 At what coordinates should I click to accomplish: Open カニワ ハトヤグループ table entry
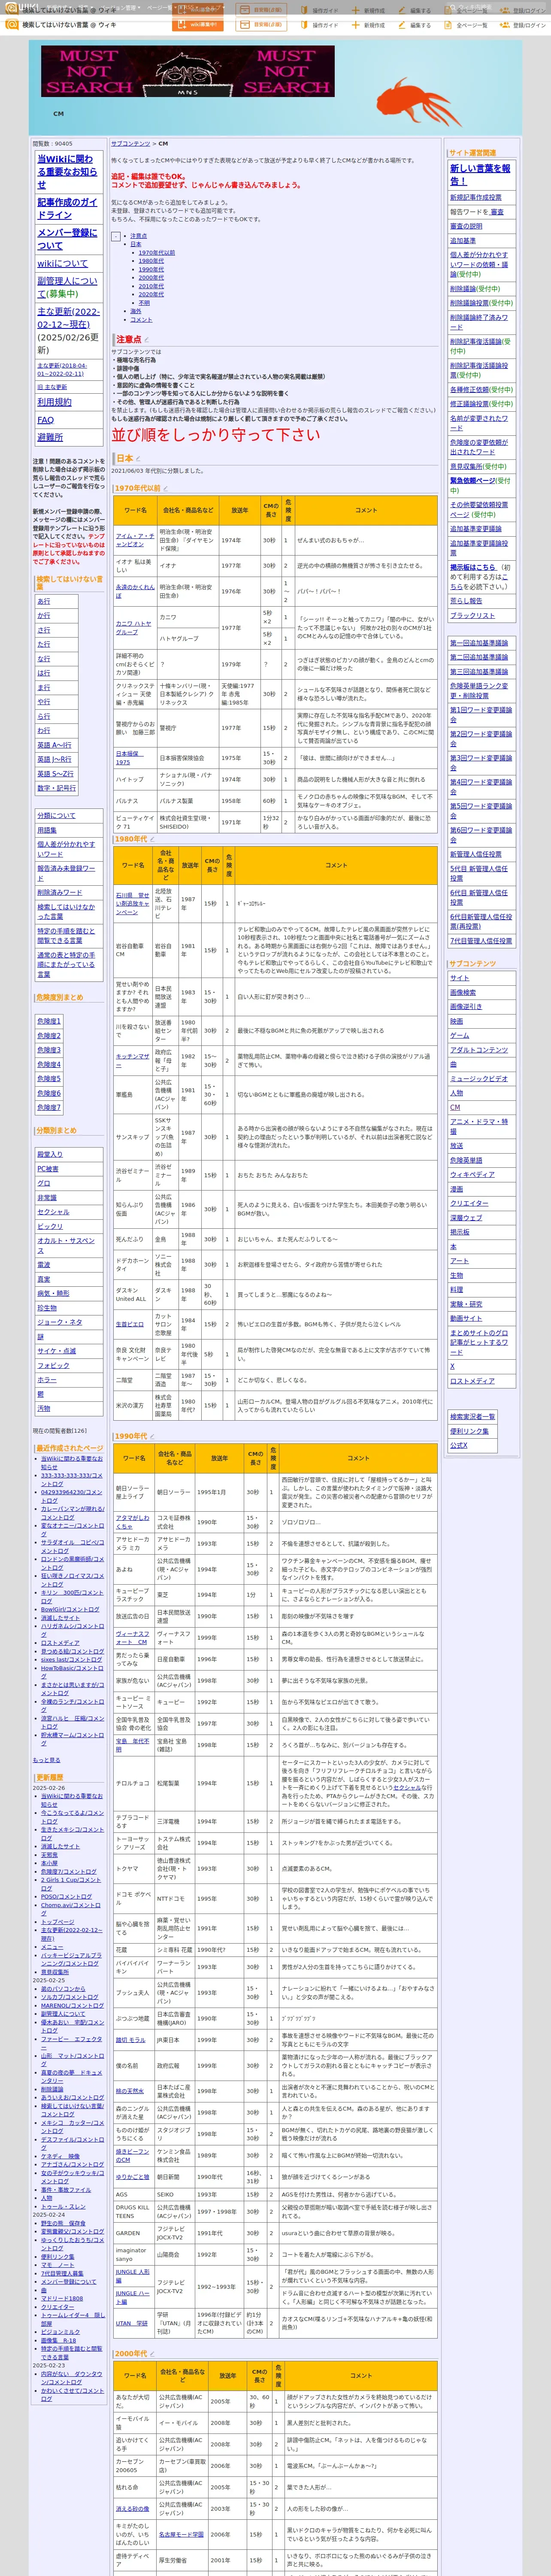[133, 628]
